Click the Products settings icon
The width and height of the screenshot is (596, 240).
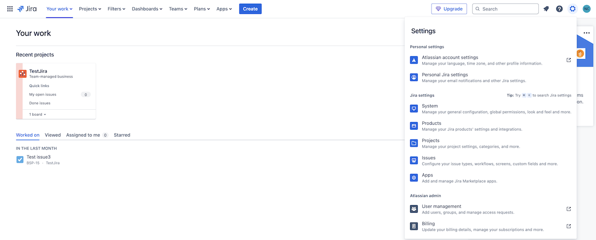[414, 126]
